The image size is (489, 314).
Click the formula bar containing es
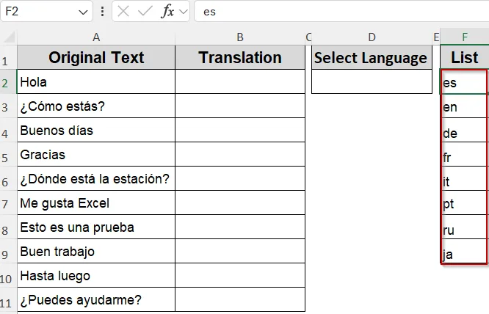(x=341, y=12)
